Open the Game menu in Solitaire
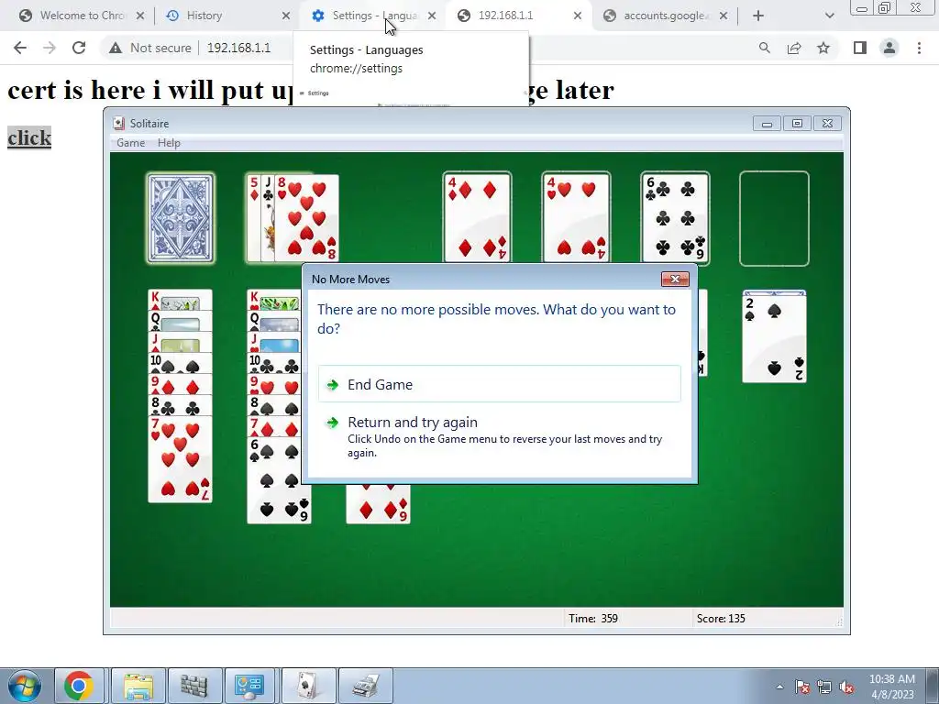The width and height of the screenshot is (939, 704). pos(130,142)
